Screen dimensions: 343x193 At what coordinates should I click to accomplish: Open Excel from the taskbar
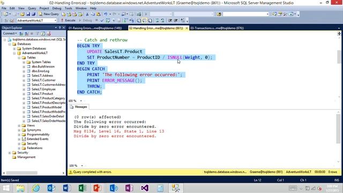[83, 188]
